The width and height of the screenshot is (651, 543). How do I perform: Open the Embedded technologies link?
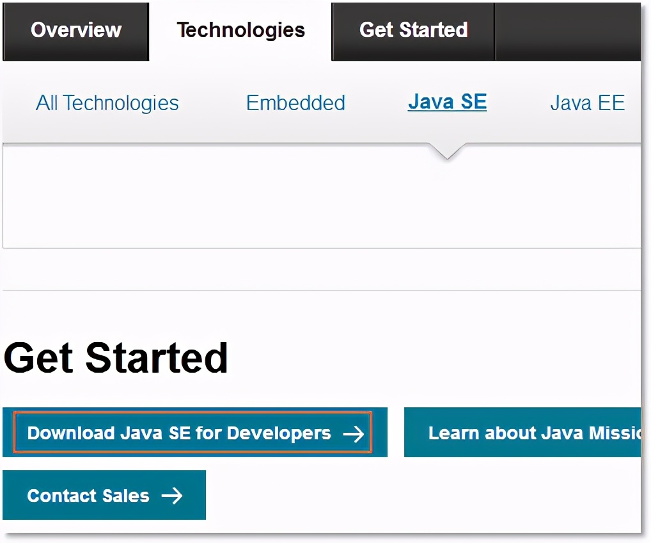pyautogui.click(x=295, y=103)
